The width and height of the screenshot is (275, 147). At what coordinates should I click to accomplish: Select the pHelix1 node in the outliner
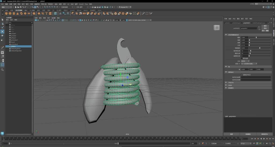coord(13,46)
